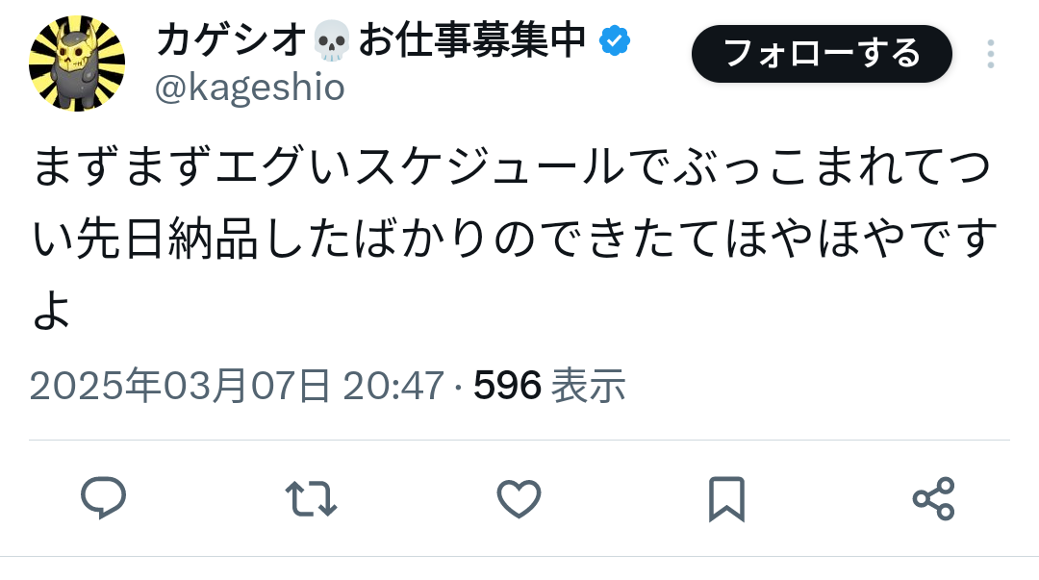
Task: Toggle the bookmark icon for this post
Action: tap(726, 498)
